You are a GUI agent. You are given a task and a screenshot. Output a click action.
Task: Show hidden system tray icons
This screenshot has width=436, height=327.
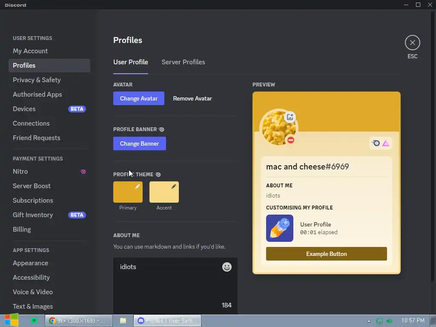[x=369, y=321]
